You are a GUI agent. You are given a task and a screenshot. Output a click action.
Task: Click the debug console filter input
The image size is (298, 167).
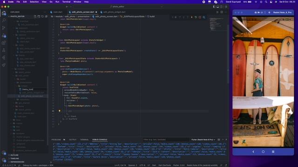tap(166, 140)
